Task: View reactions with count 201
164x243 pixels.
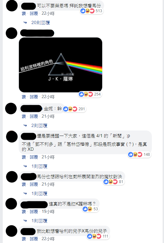Action: click(74, 109)
